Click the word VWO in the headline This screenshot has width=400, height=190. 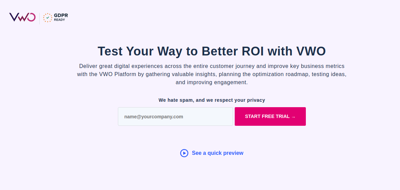tap(311, 51)
